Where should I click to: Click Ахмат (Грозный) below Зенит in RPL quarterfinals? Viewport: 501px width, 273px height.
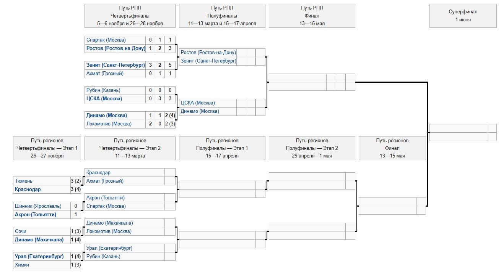[x=105, y=73]
